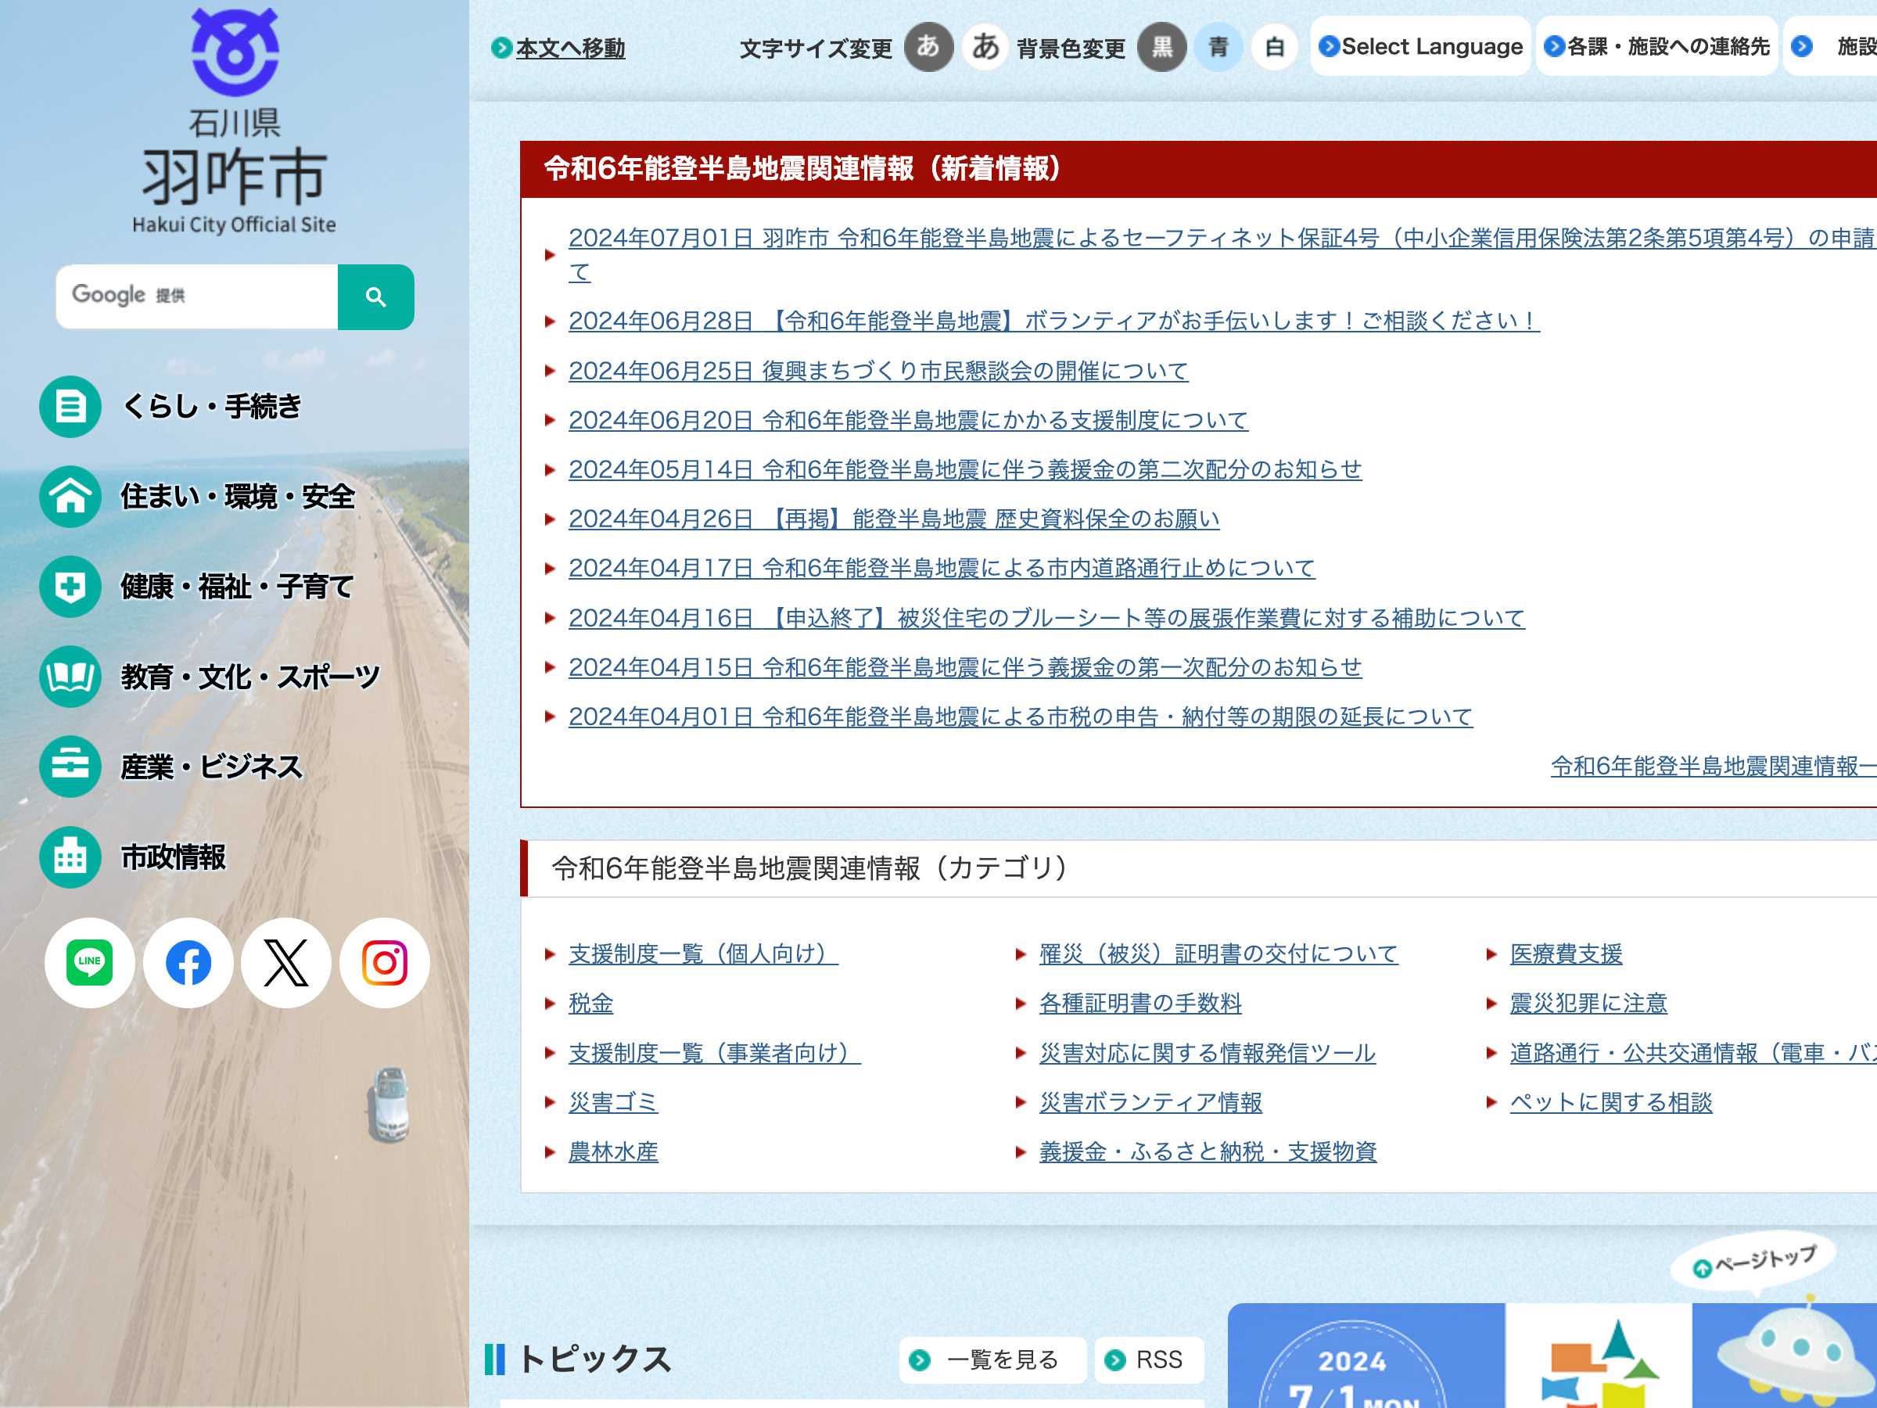This screenshot has width=1877, height=1408.
Task: Open 農林水産 category link
Action: pyautogui.click(x=612, y=1151)
